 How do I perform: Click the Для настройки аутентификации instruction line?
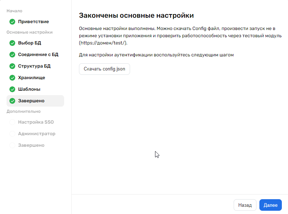tap(156, 55)
